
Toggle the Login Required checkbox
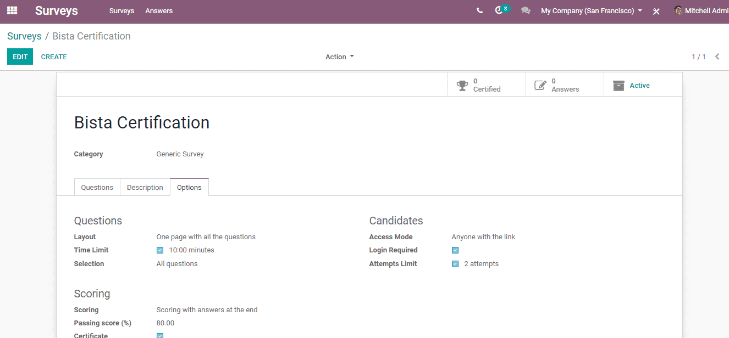click(455, 250)
